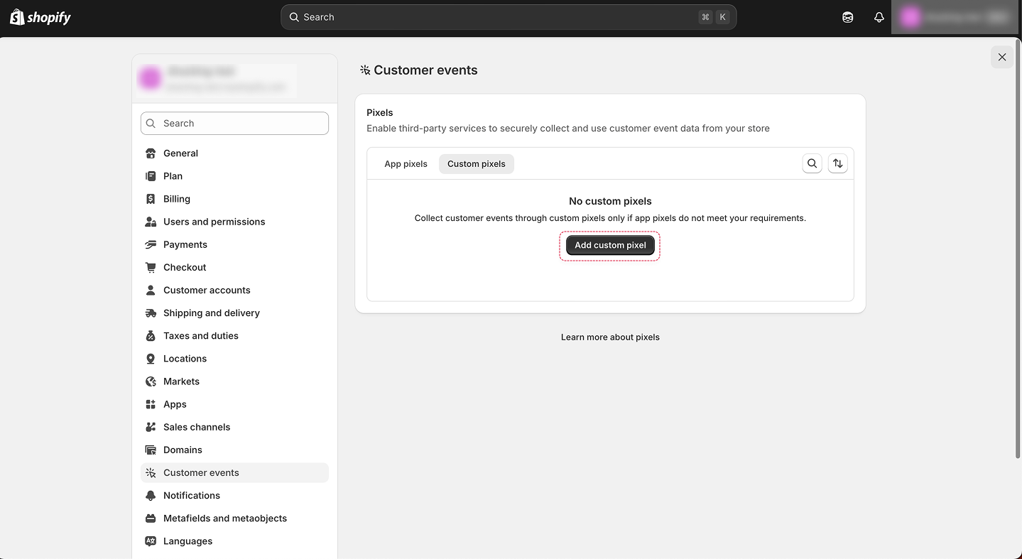
Task: Switch to the App pixels tab
Action: 406,164
